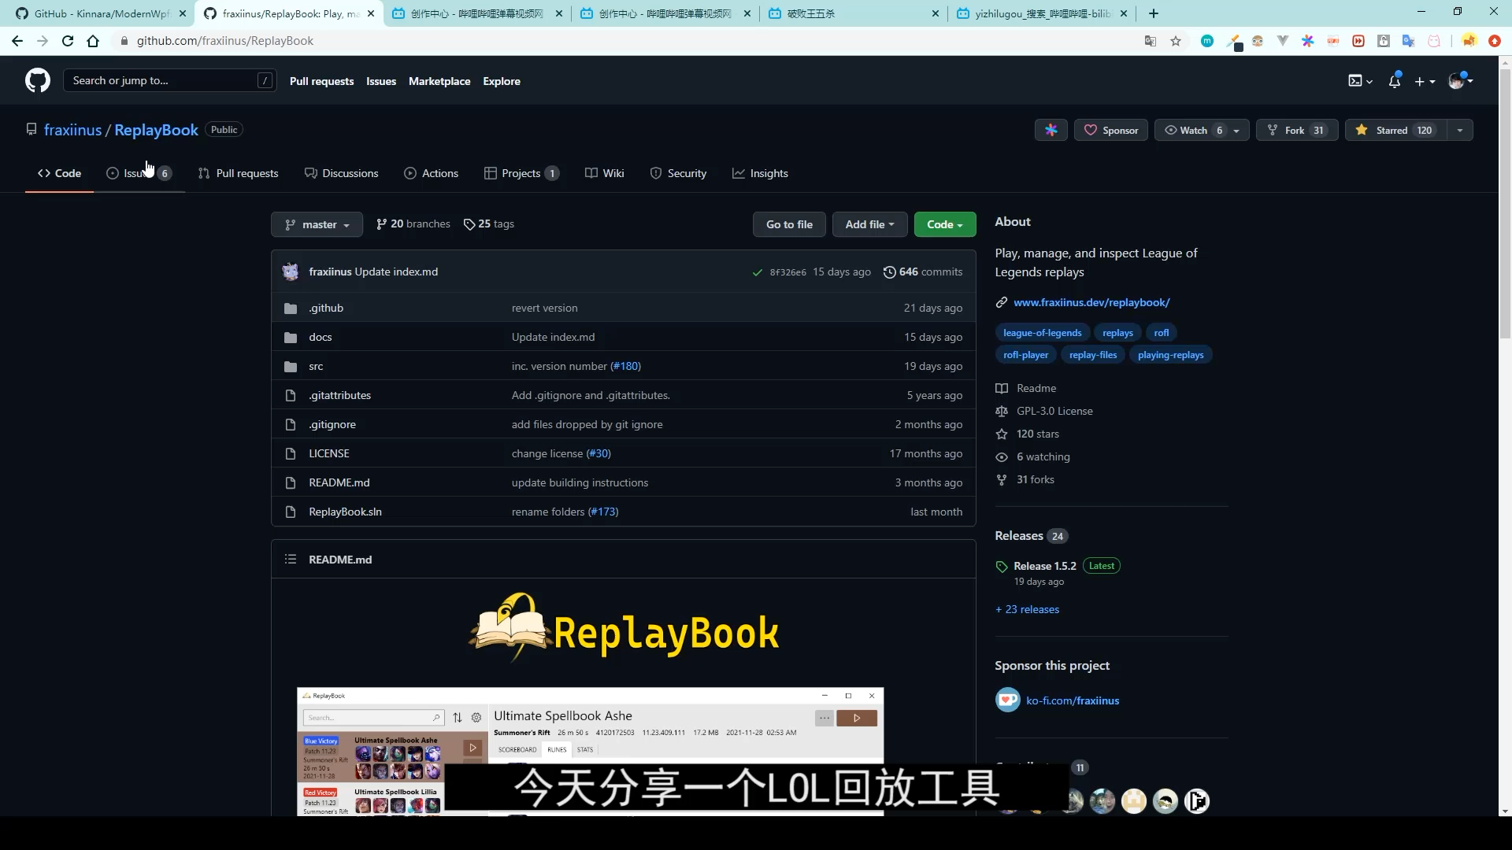This screenshot has height=850, width=1512.
Task: Open the user avatar menu
Action: coord(1461,80)
